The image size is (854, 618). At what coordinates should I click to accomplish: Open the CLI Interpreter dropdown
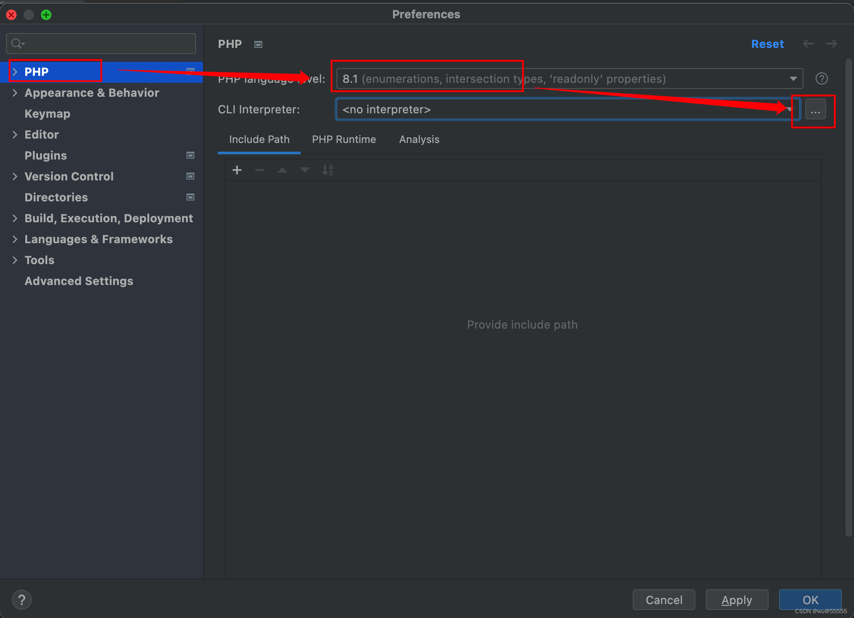coord(566,109)
